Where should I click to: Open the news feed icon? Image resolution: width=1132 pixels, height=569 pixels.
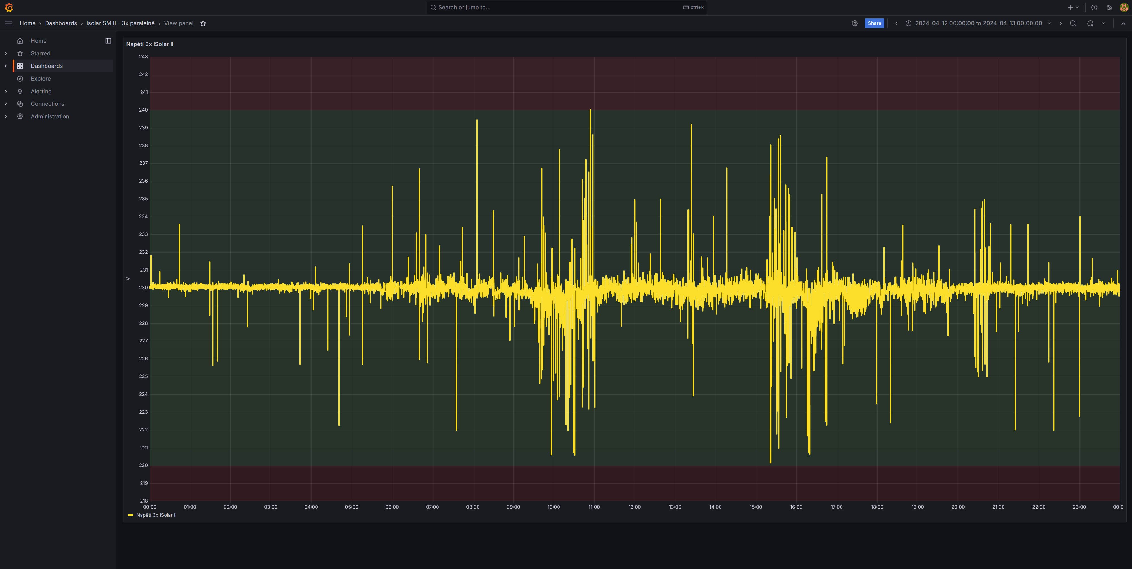click(1109, 7)
